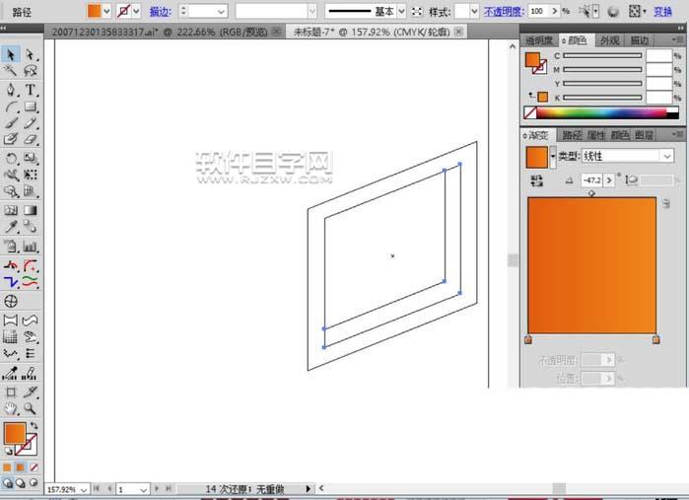Click the 不透明度 link in control bar
Screen dimensions: 689x500
(503, 11)
